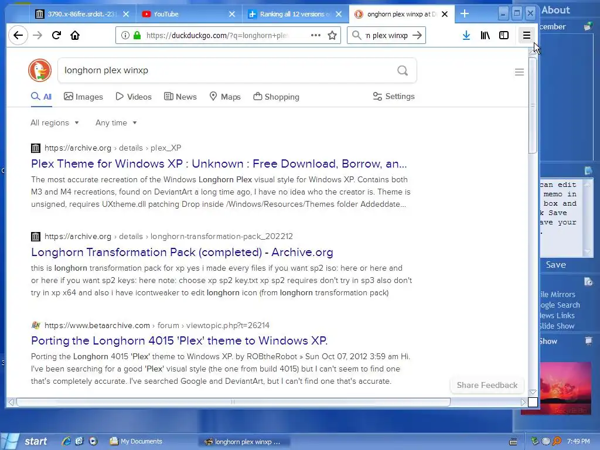Viewport: 600px width, 450px height.
Task: Close the 3790.x-86fre.srckit tab
Action: coord(126,14)
